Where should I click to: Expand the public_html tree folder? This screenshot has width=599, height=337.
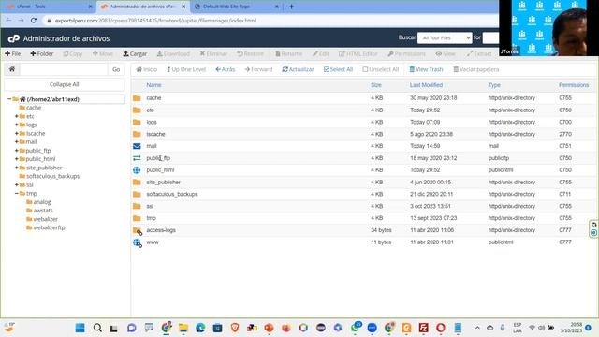(x=17, y=159)
